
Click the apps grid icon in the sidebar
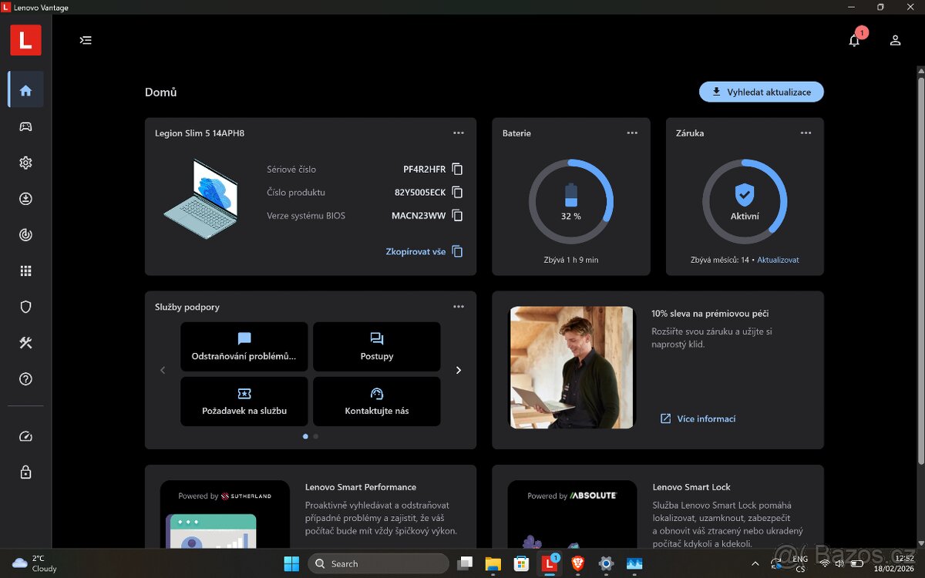pos(25,271)
